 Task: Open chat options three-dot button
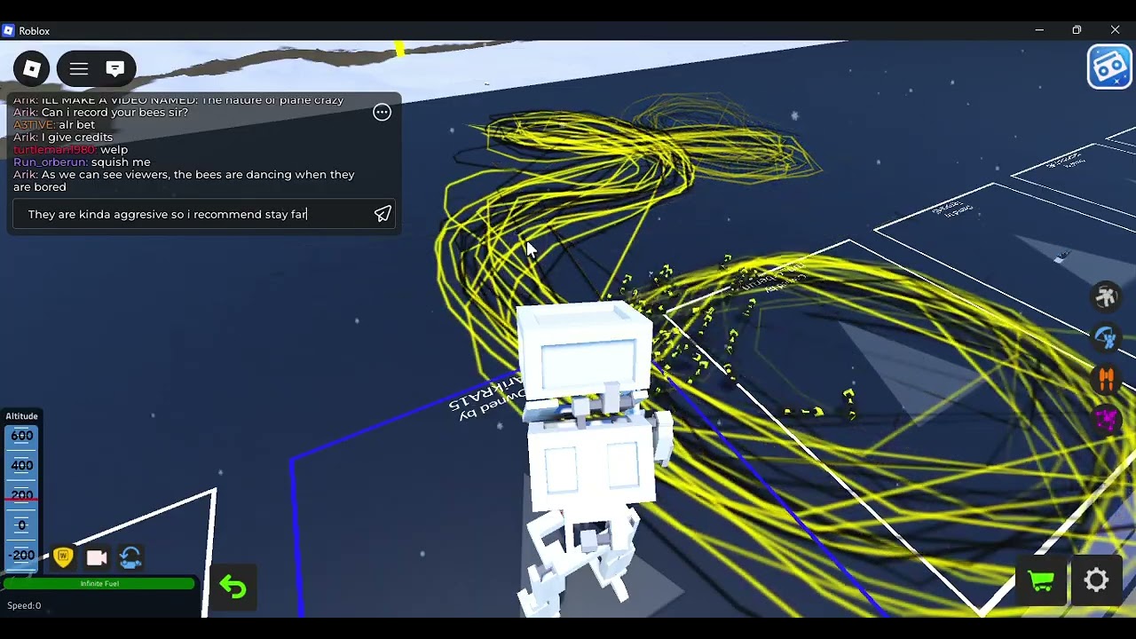[382, 112]
